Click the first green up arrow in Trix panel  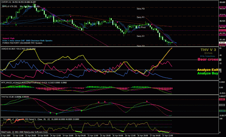click(x=50, y=113)
